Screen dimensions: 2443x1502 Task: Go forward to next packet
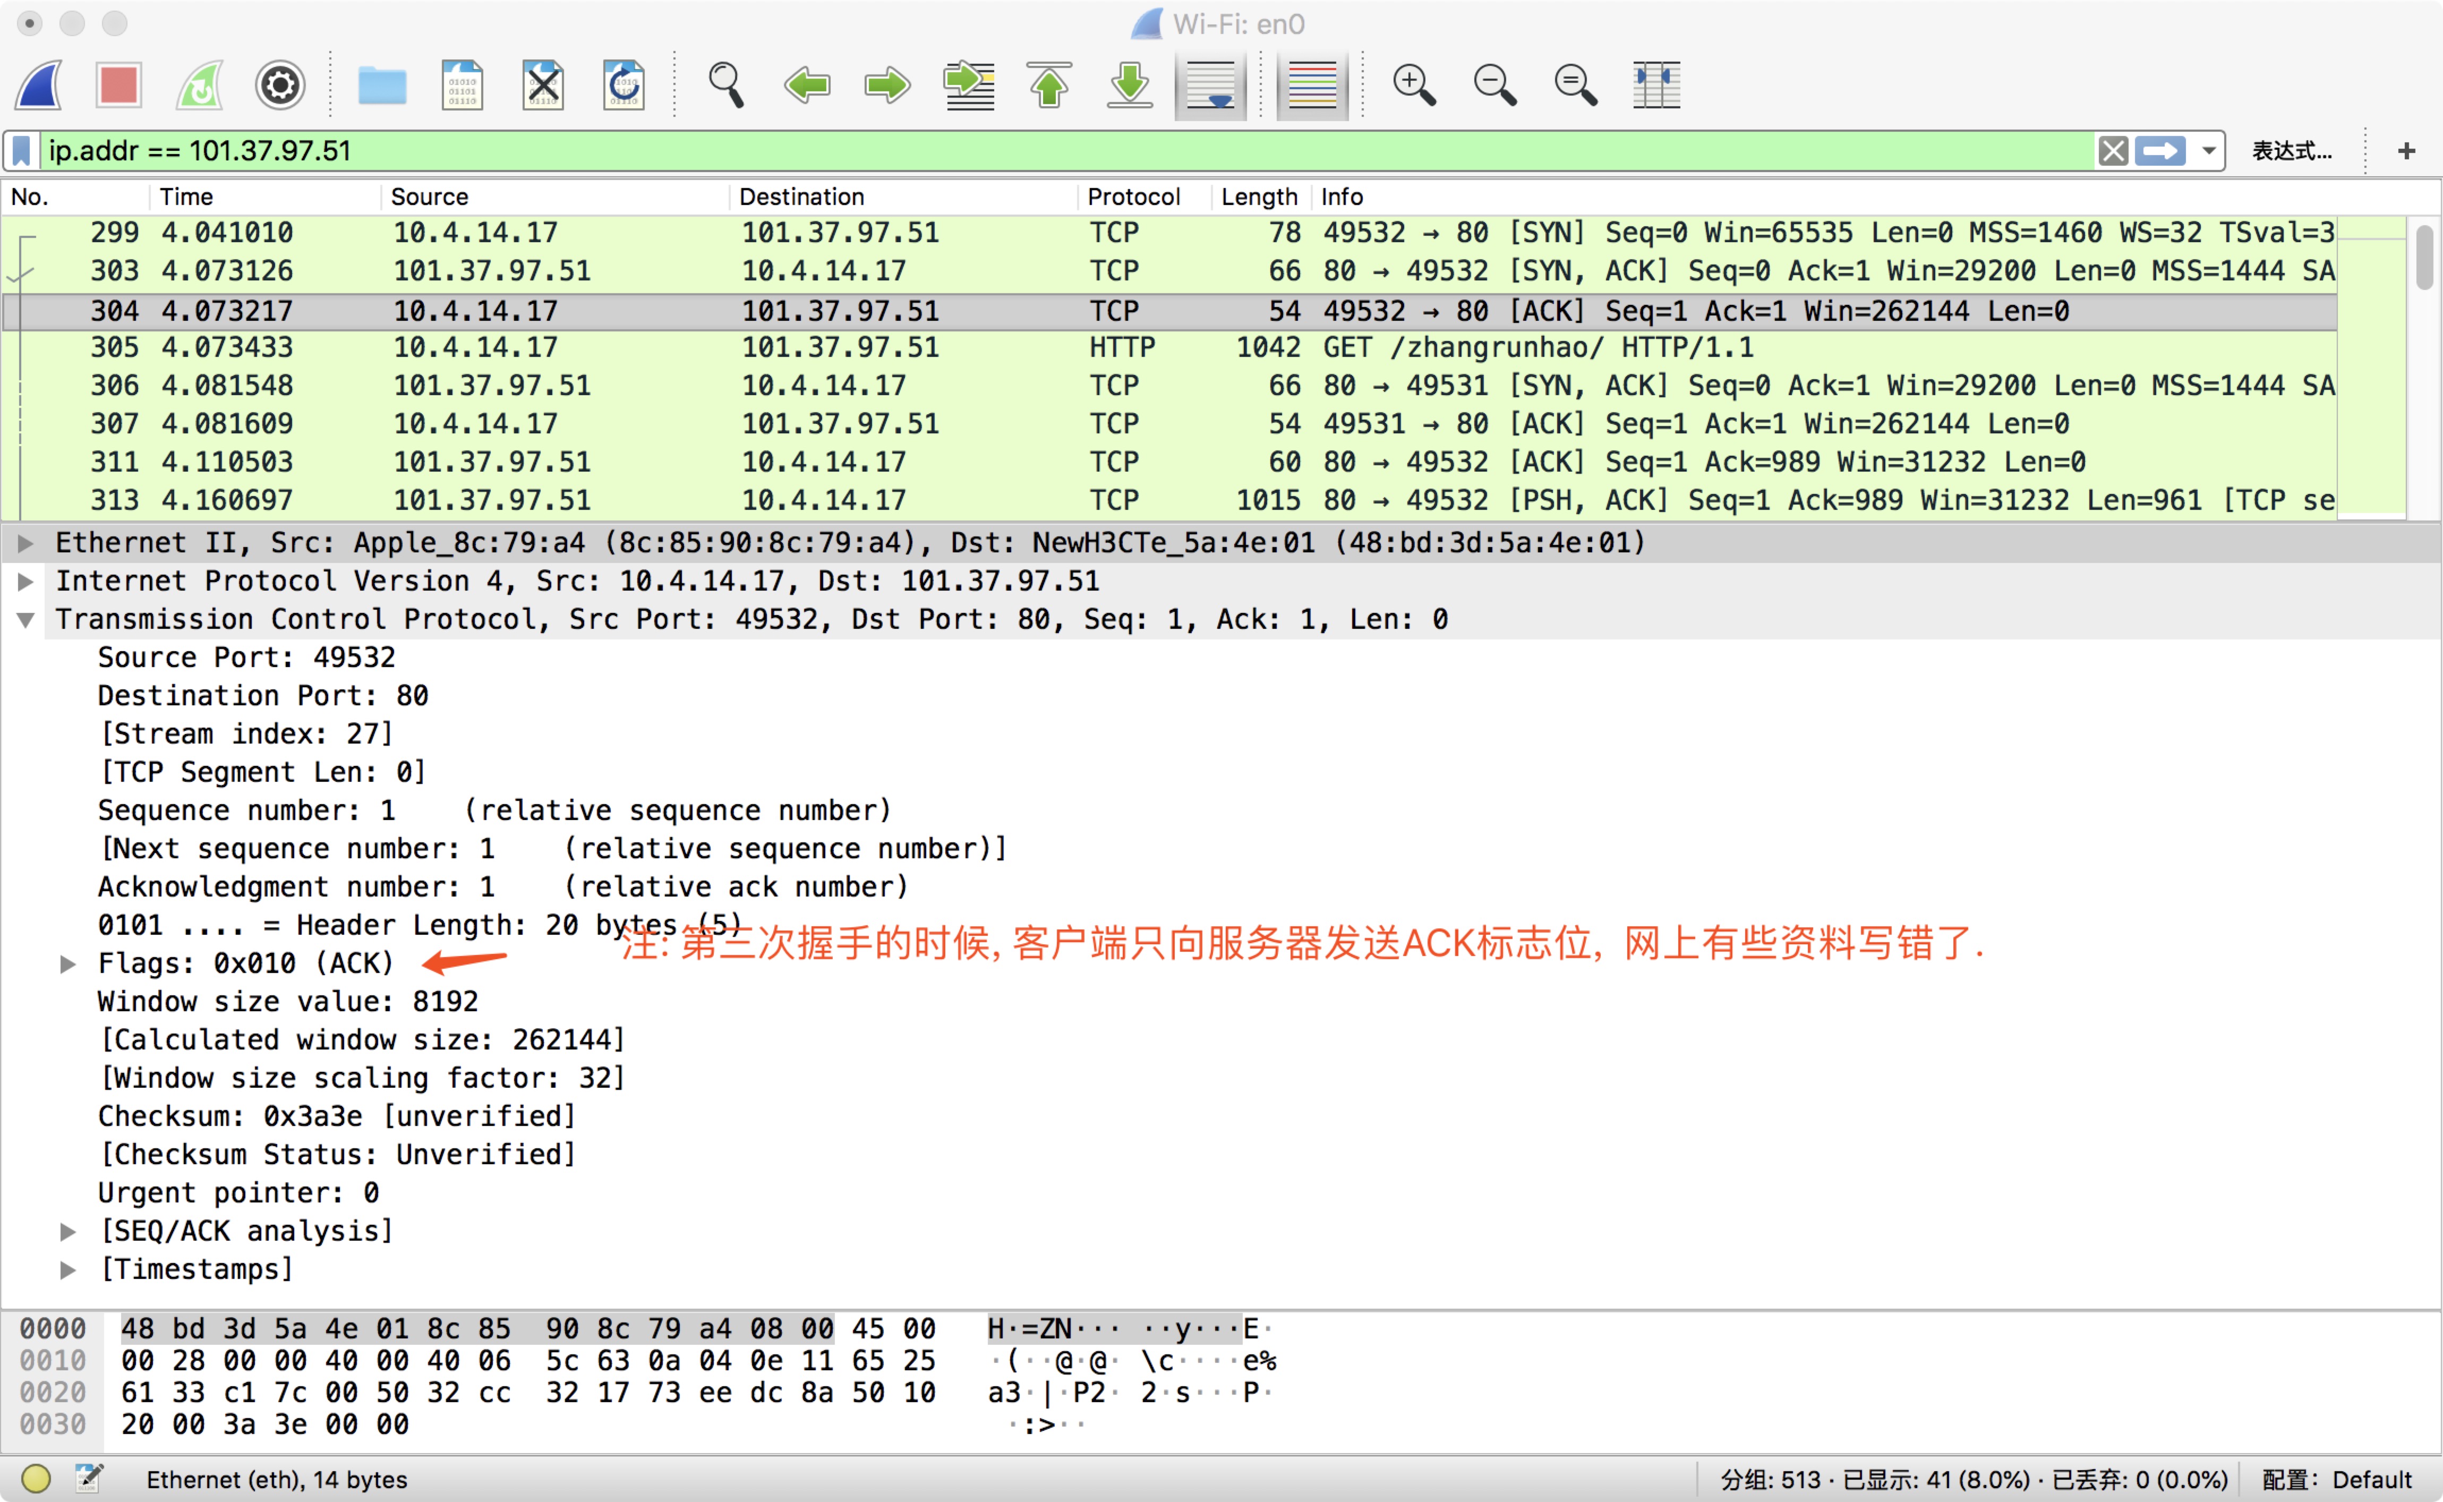(887, 86)
